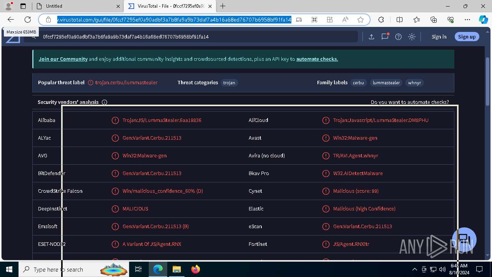
Task: Click Avast Win32:Malware-gen result
Action: click(x=355, y=138)
